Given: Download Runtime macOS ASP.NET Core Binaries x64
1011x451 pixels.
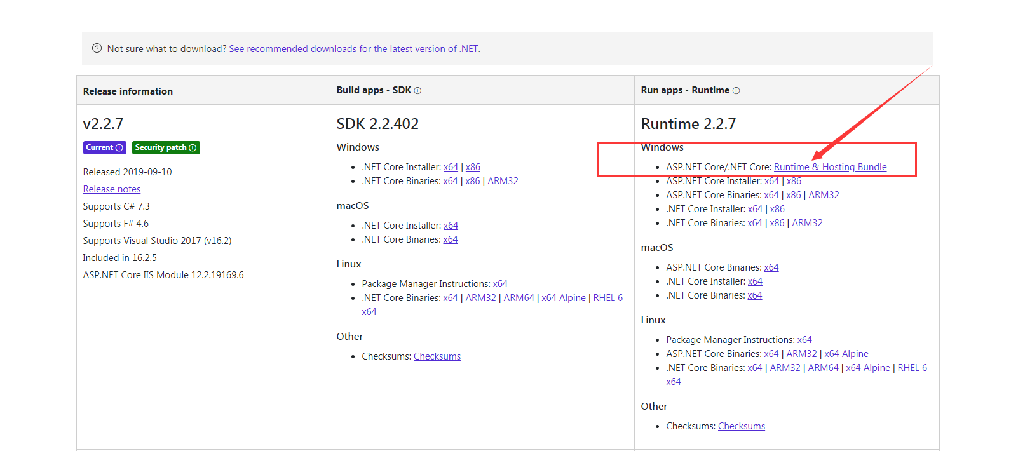Looking at the screenshot, I should click(771, 267).
